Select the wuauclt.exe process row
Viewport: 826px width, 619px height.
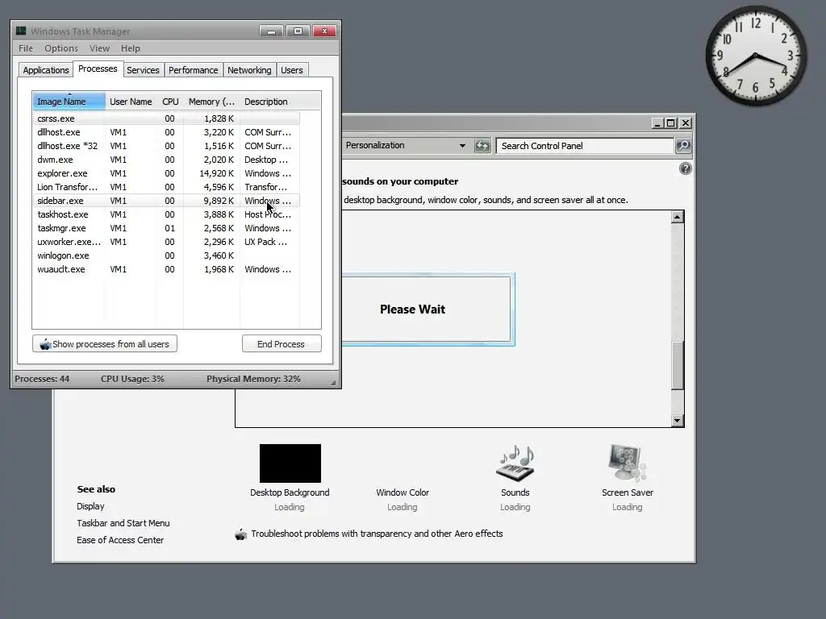click(x=166, y=269)
